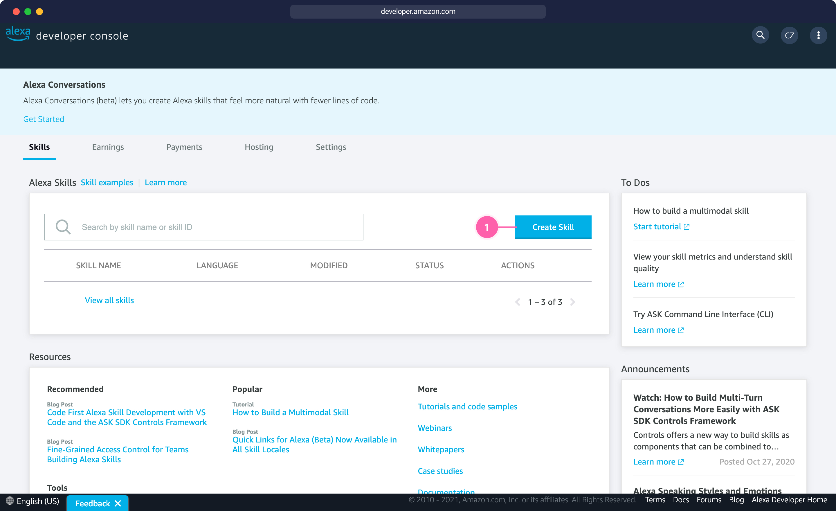This screenshot has height=511, width=836.
Task: Open English (US) language selector
Action: pos(38,501)
